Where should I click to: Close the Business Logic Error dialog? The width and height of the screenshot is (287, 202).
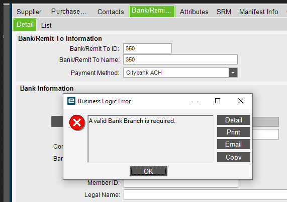(241, 101)
